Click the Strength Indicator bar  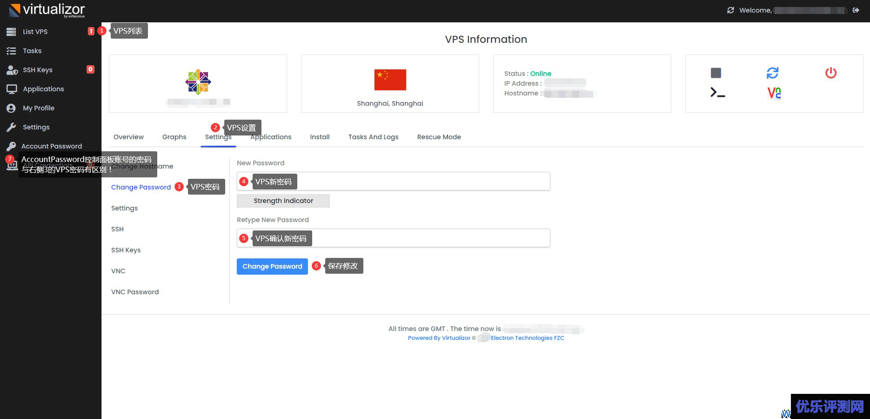283,201
